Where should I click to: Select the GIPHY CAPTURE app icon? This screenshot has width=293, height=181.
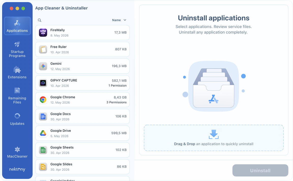tap(43, 83)
